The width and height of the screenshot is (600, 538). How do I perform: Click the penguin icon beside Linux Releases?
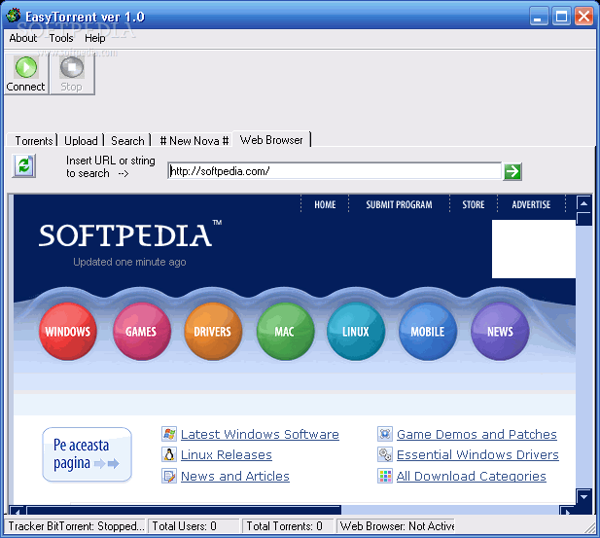tap(169, 454)
